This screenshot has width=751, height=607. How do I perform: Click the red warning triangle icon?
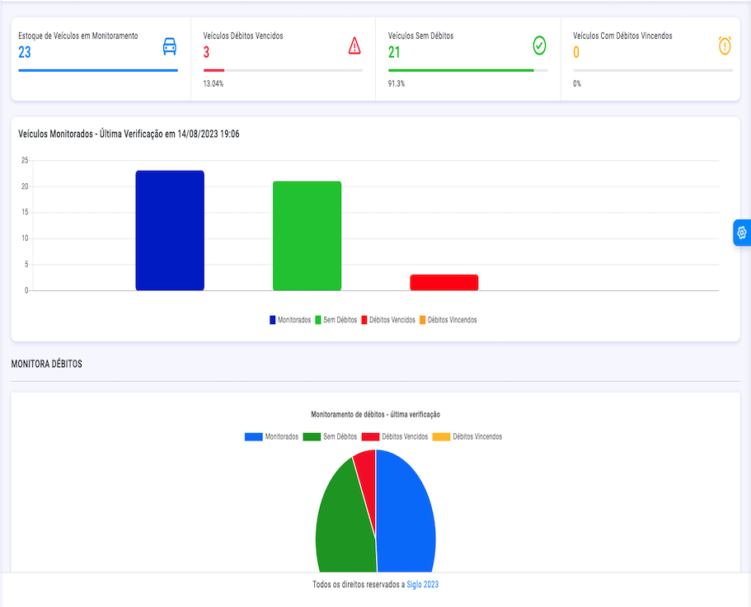(354, 45)
